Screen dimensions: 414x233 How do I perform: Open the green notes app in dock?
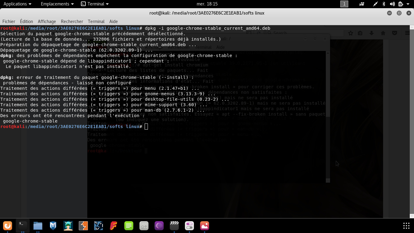pyautogui.click(x=129, y=226)
